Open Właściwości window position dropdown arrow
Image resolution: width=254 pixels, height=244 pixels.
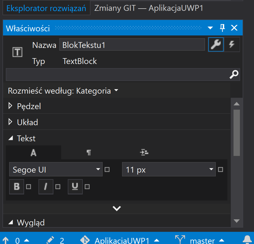[x=210, y=28]
